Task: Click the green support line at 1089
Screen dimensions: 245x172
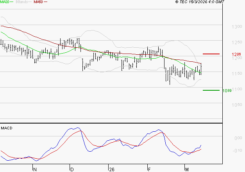Action: [x=211, y=90]
